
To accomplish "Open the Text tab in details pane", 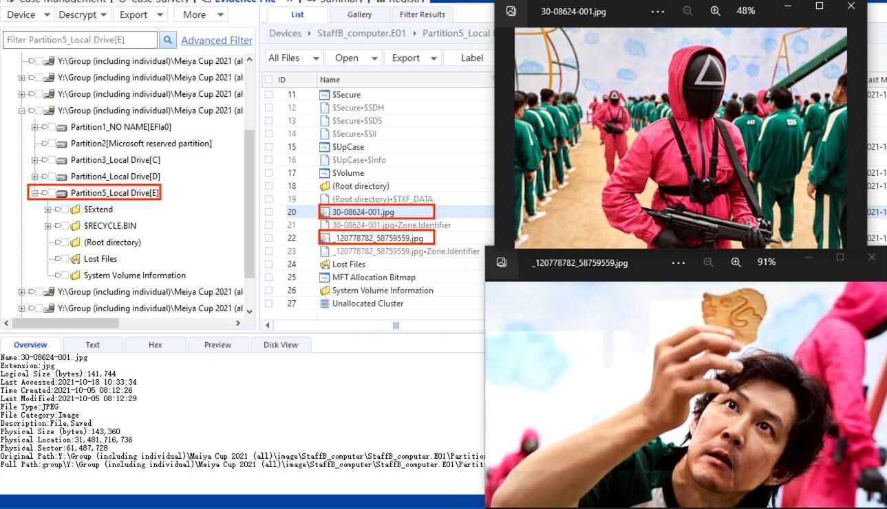I will (93, 345).
